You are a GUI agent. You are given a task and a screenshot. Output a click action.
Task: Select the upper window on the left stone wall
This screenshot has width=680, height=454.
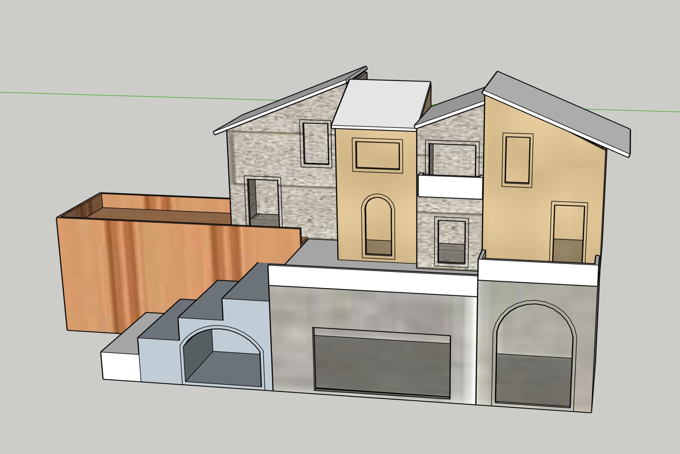click(316, 143)
